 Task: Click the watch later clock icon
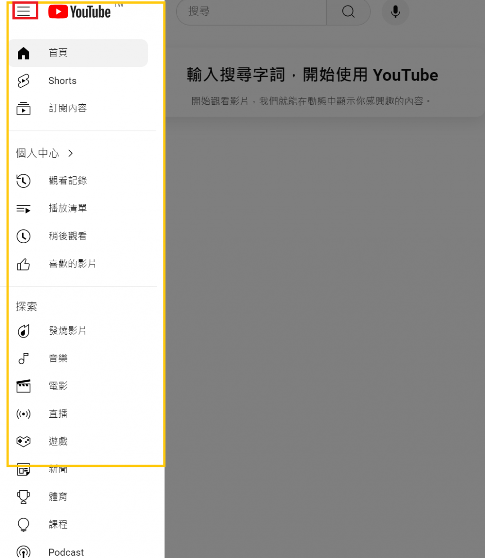click(x=24, y=236)
